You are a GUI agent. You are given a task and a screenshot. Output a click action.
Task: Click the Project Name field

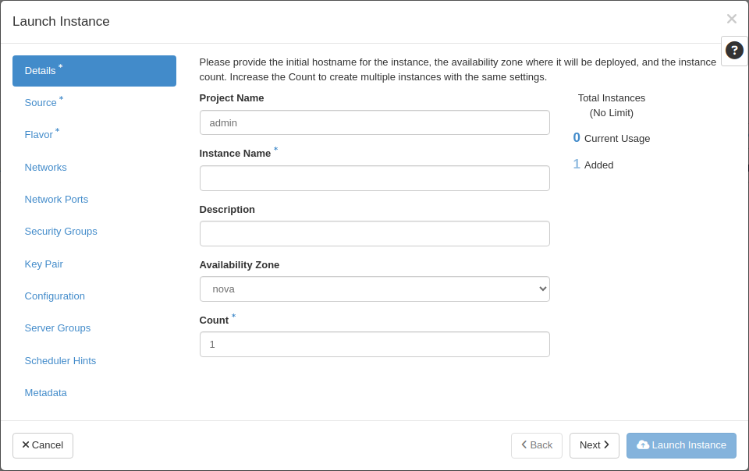coord(374,122)
